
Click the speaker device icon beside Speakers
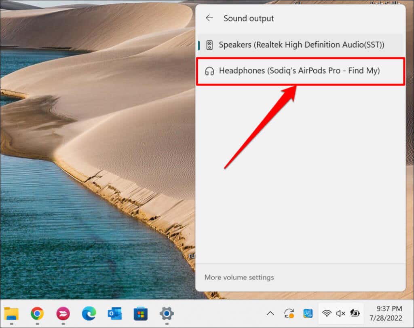click(209, 45)
